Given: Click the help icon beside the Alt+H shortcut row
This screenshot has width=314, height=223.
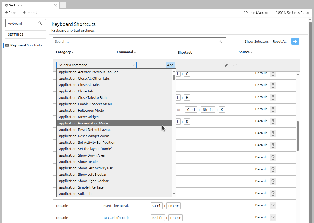Looking at the screenshot, I should pyautogui.click(x=273, y=97).
